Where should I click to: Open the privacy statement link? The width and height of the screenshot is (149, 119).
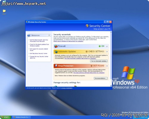click(67, 88)
